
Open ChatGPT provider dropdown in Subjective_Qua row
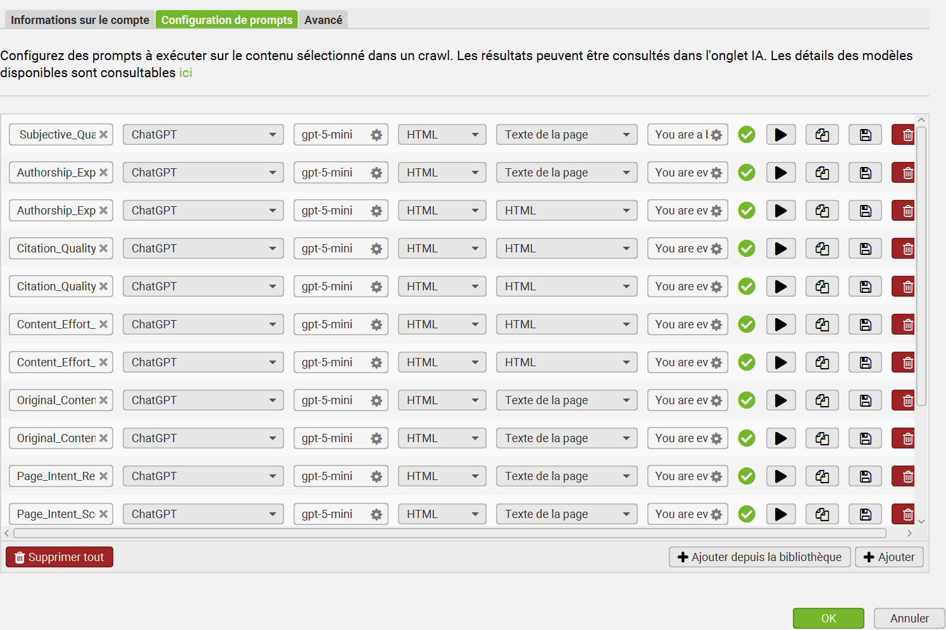click(x=202, y=135)
